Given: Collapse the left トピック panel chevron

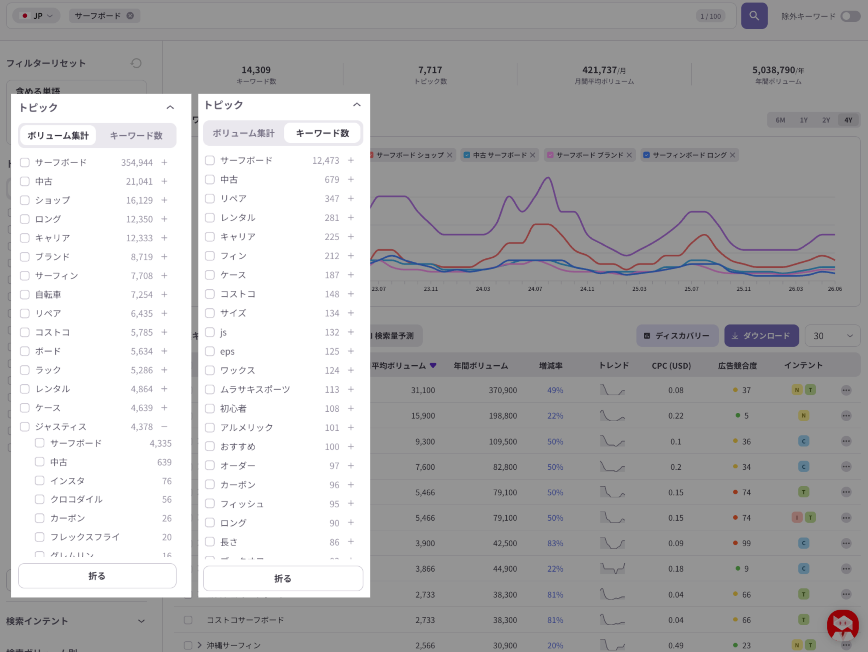Looking at the screenshot, I should [x=170, y=107].
